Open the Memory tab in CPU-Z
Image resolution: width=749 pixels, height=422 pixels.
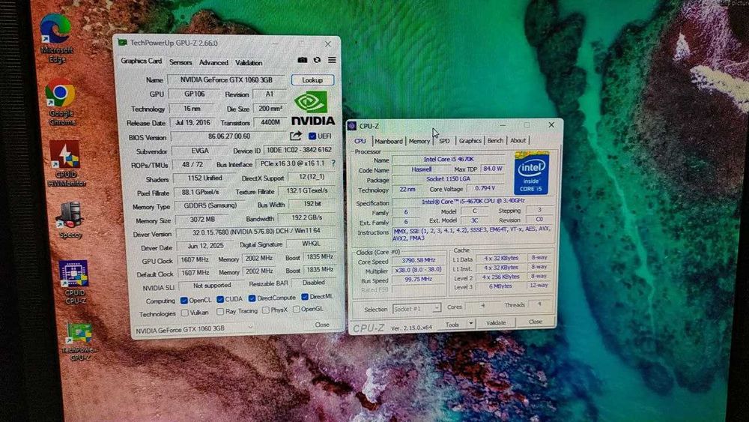tap(419, 141)
